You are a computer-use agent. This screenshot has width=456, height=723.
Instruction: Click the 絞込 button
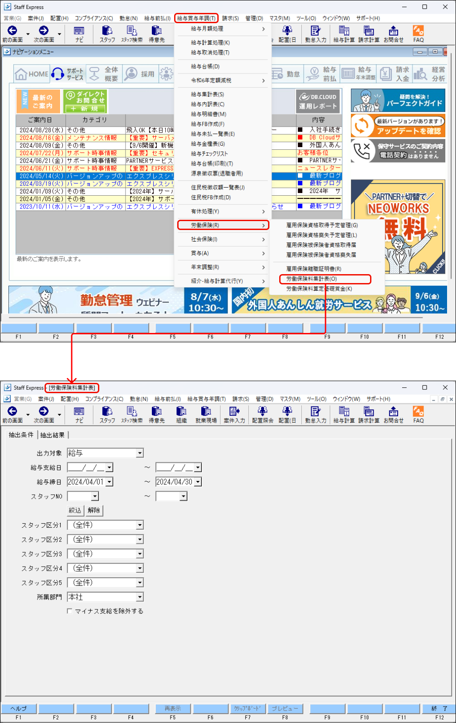click(75, 510)
